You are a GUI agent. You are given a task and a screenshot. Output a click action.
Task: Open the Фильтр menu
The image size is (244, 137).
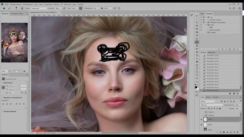pos(56,4)
